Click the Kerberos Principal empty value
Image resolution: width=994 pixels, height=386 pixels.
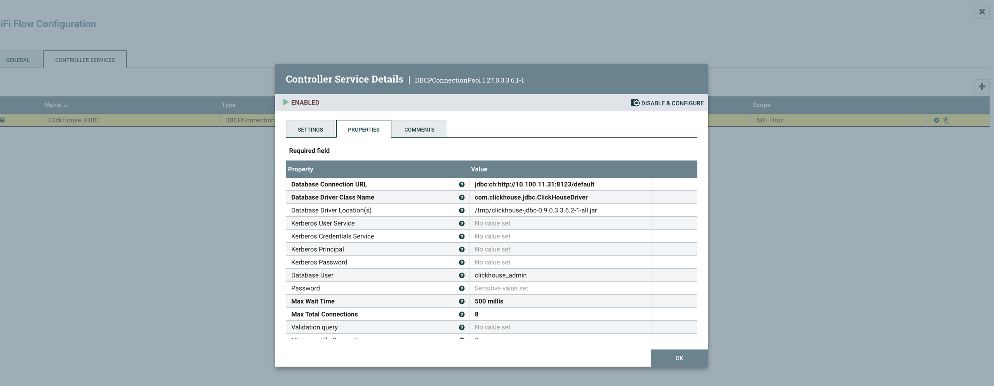tap(493, 249)
